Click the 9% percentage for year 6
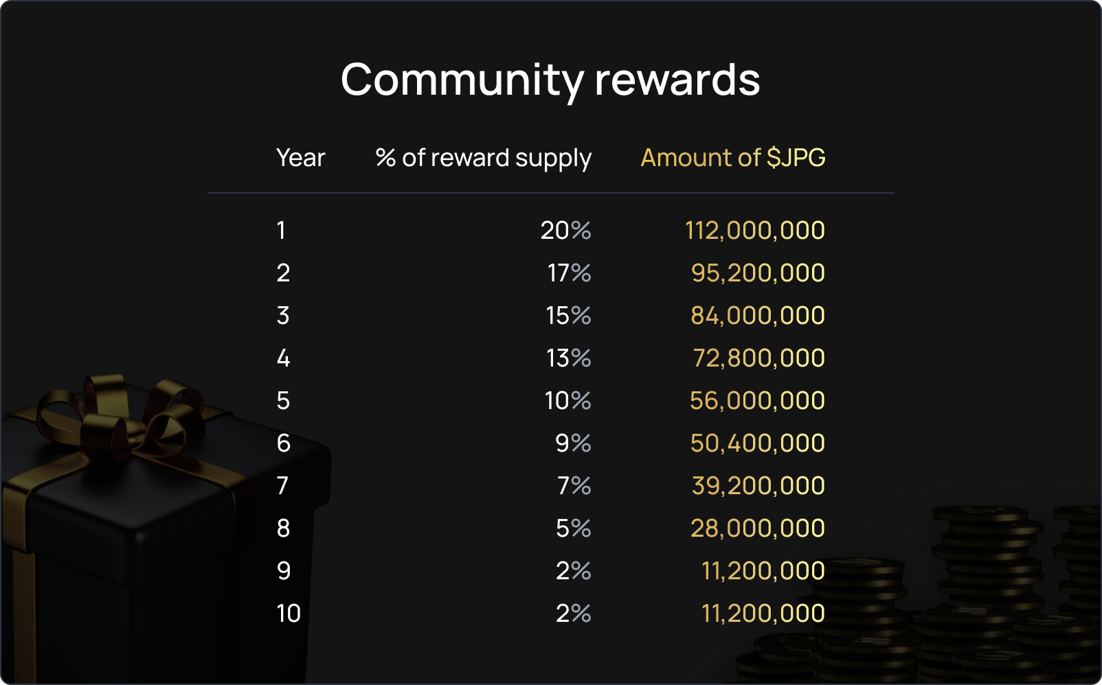This screenshot has width=1102, height=685. coord(573,443)
